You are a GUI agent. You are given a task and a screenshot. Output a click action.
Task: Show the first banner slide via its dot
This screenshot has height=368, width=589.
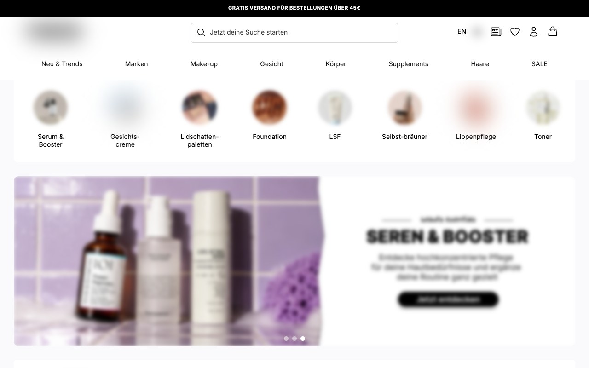(x=286, y=339)
